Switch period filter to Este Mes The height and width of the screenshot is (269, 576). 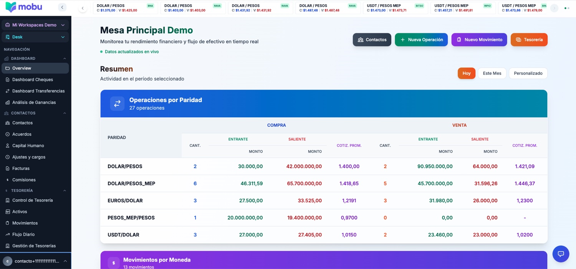coord(492,73)
